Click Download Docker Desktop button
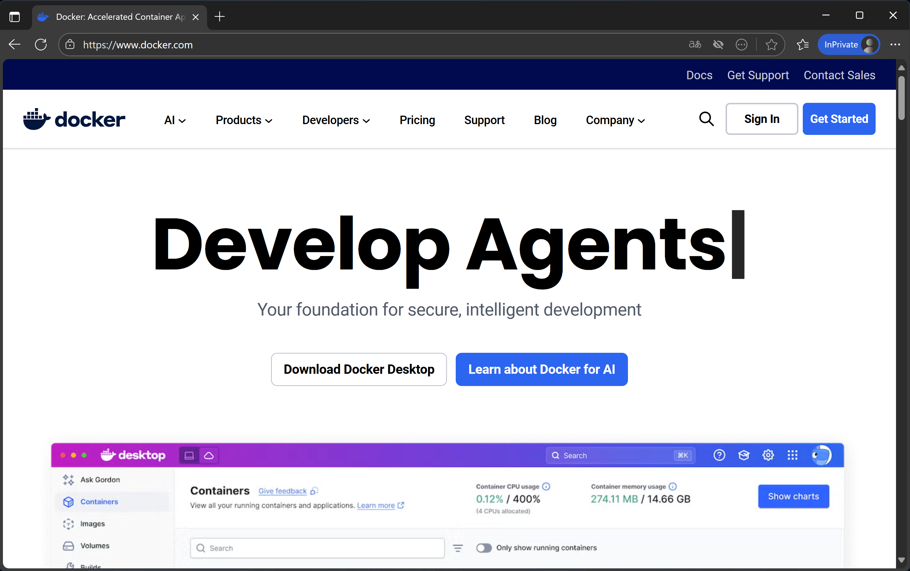 (358, 369)
